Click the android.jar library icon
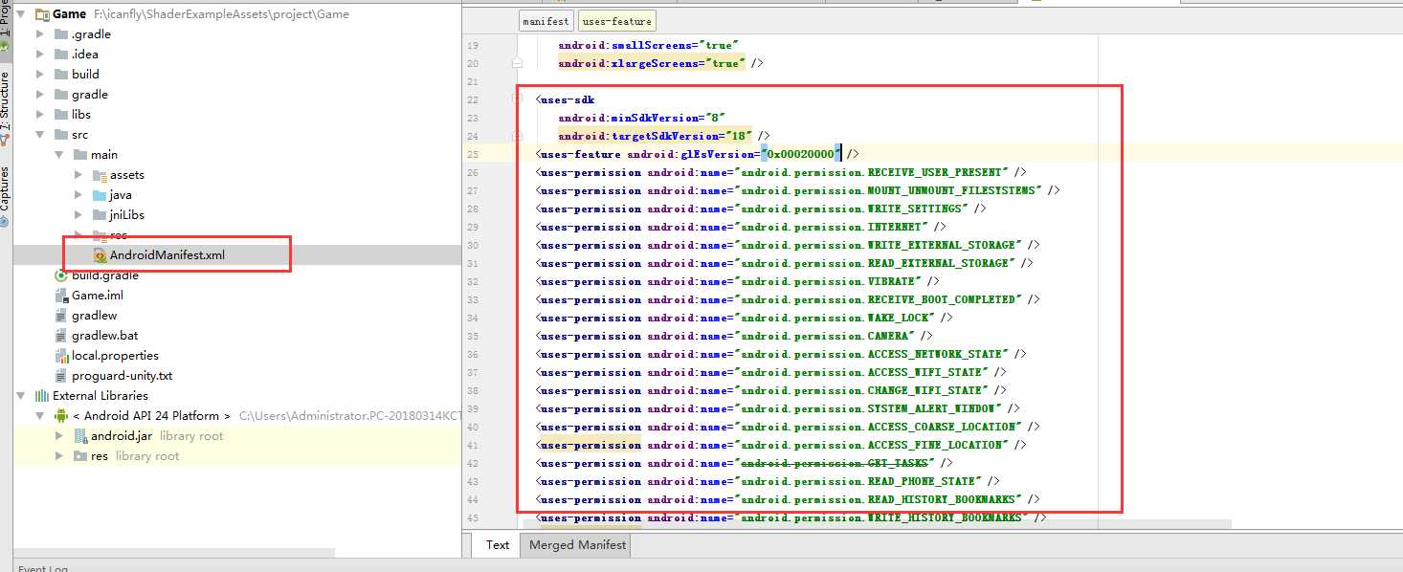This screenshot has height=572, width=1403. [x=80, y=436]
